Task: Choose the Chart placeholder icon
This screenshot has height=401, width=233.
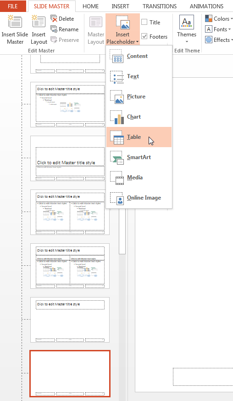Action: [x=117, y=117]
